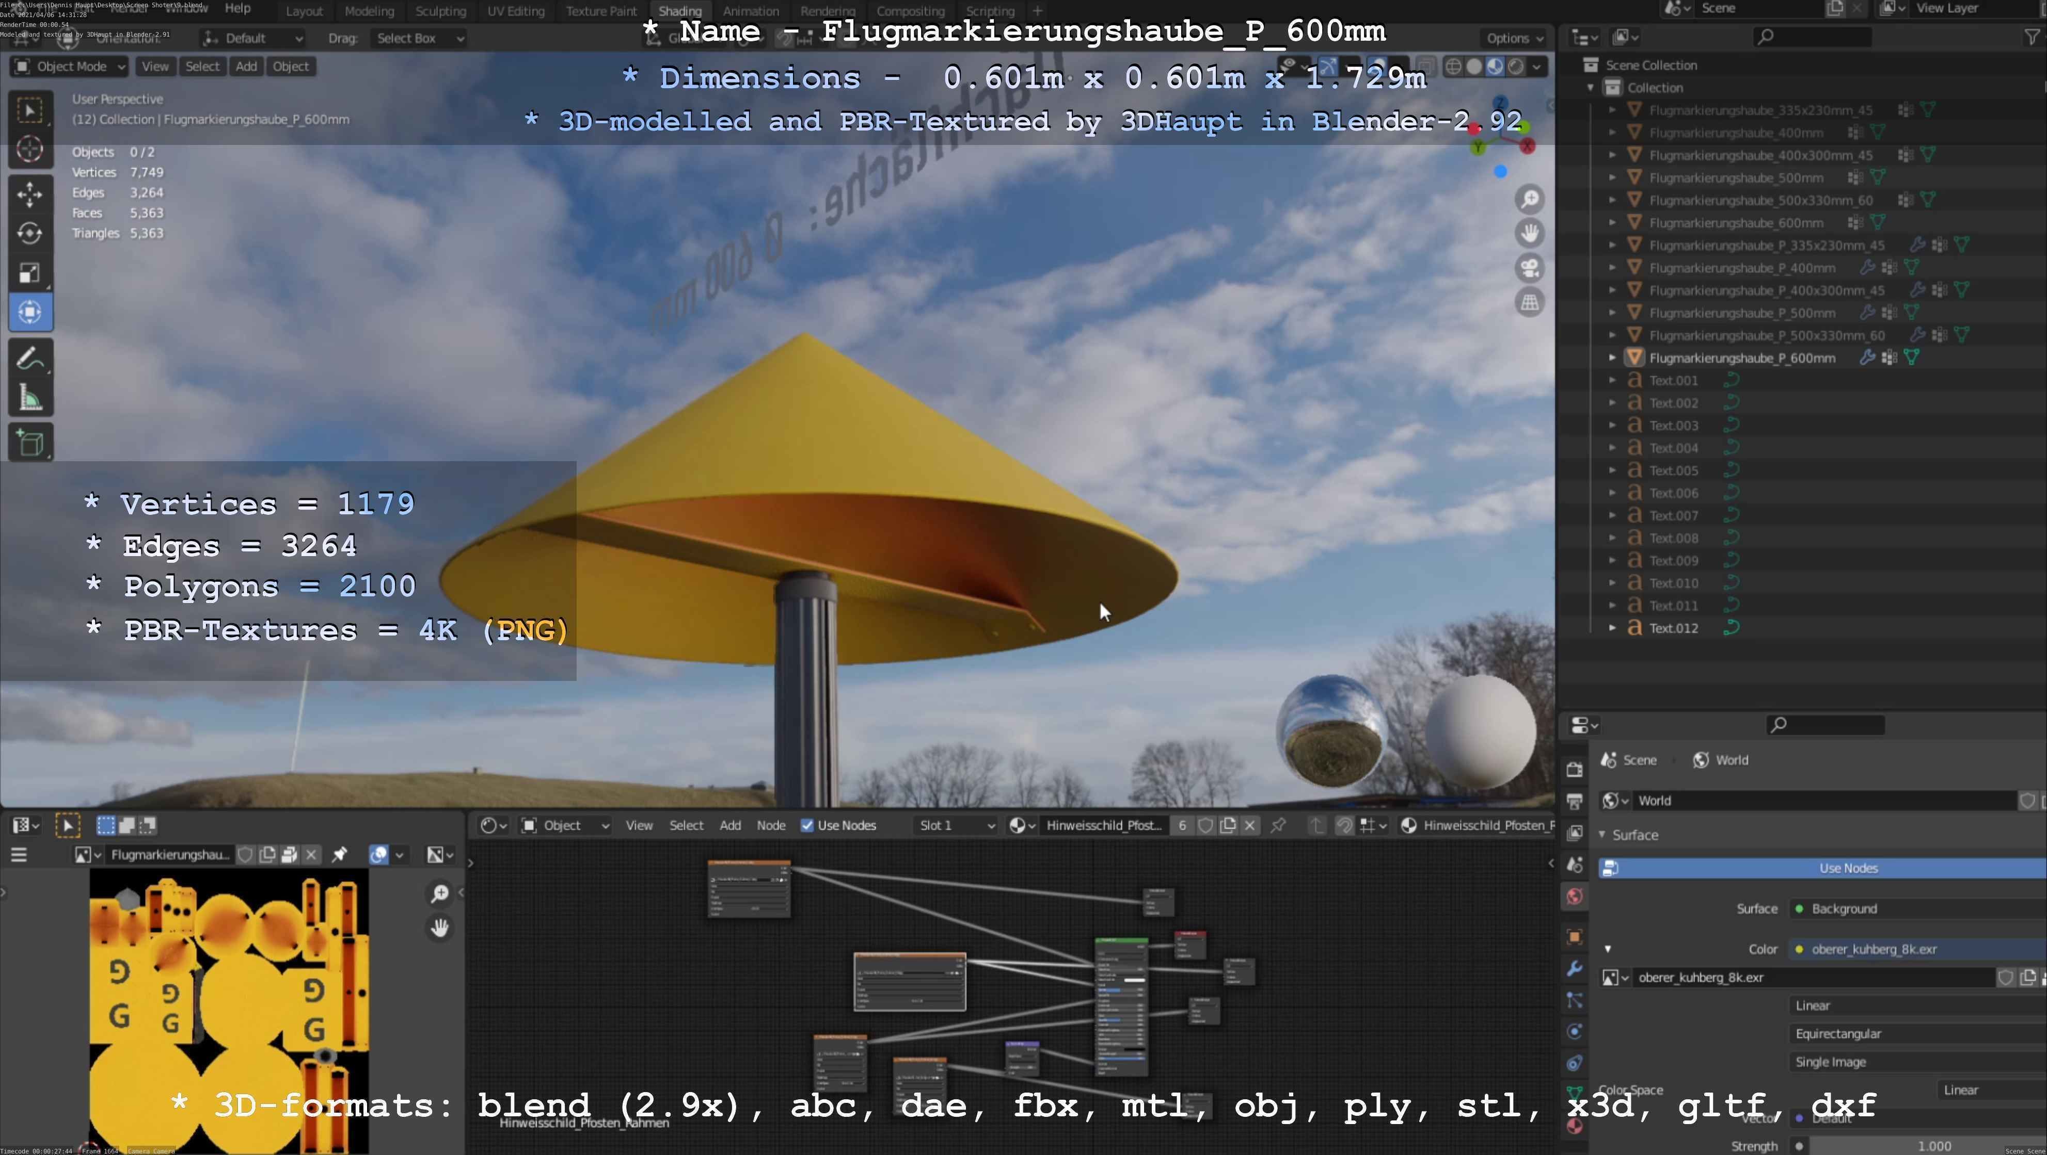Image resolution: width=2047 pixels, height=1155 pixels.
Task: Open the World properties tab icon
Action: click(x=1574, y=897)
